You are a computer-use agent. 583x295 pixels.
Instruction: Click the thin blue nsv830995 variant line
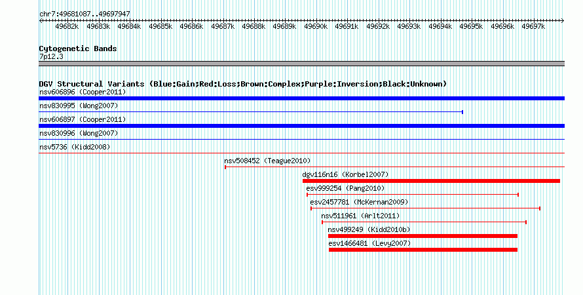pyautogui.click(x=251, y=112)
